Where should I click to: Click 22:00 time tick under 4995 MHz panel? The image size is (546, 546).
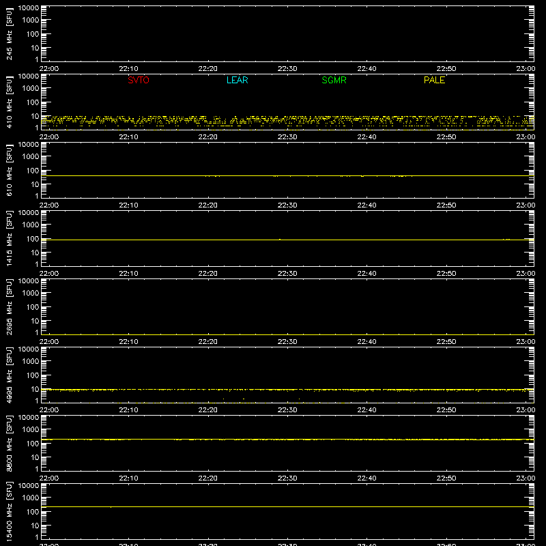tap(49, 410)
